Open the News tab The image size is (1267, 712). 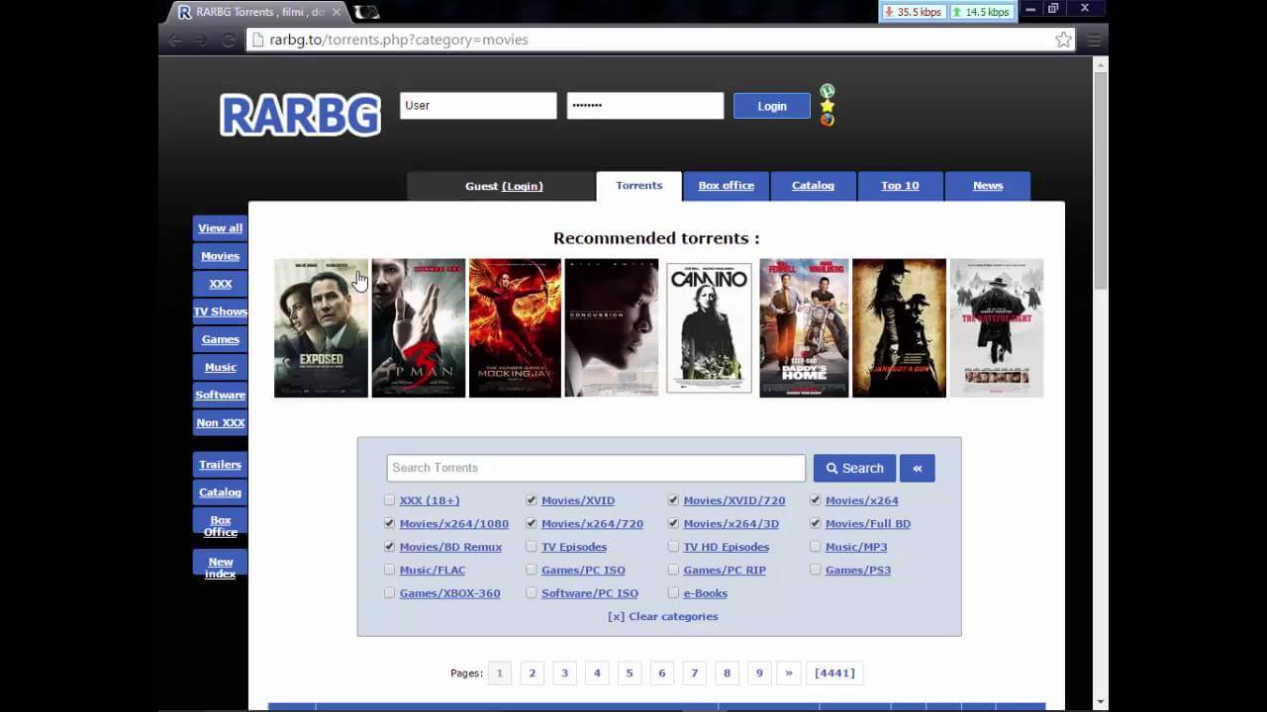pos(988,186)
